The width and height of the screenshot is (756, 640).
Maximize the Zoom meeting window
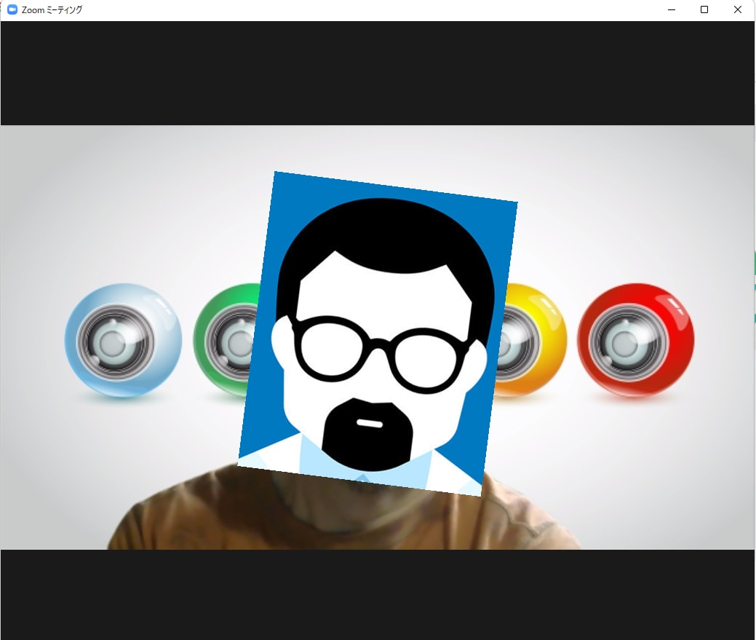click(704, 9)
